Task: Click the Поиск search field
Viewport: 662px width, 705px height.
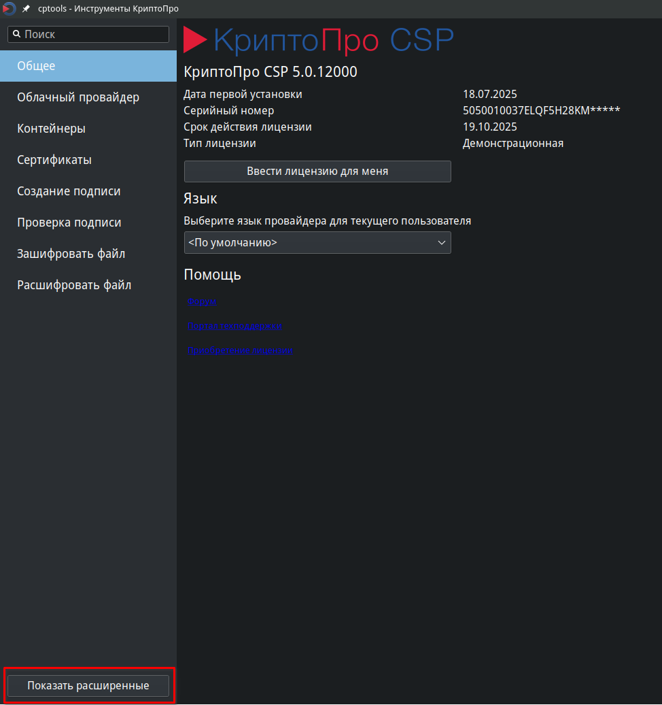Action: (95, 34)
